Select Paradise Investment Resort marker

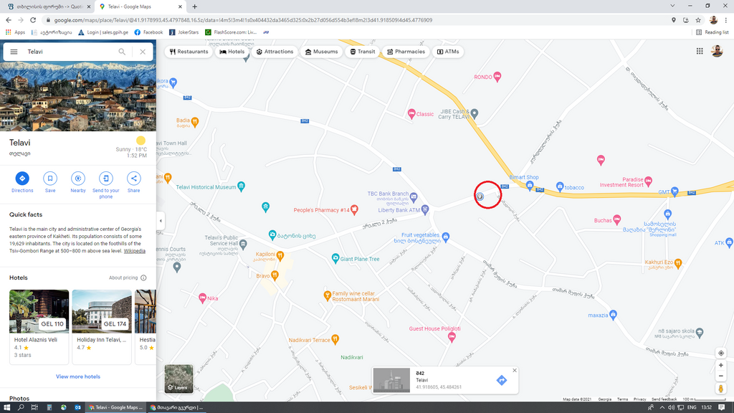tap(648, 181)
